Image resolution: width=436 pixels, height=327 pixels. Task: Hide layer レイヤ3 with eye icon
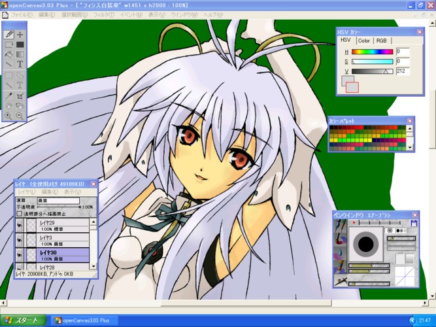pos(19,241)
